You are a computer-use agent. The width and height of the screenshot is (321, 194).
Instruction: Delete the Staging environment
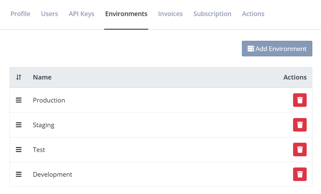300,125
